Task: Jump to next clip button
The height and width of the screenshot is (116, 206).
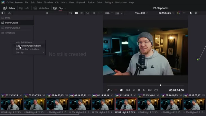Action: 150,90
